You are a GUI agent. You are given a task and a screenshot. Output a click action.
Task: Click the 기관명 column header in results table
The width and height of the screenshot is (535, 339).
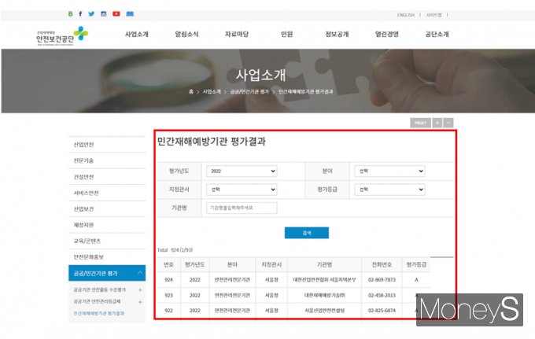324,264
